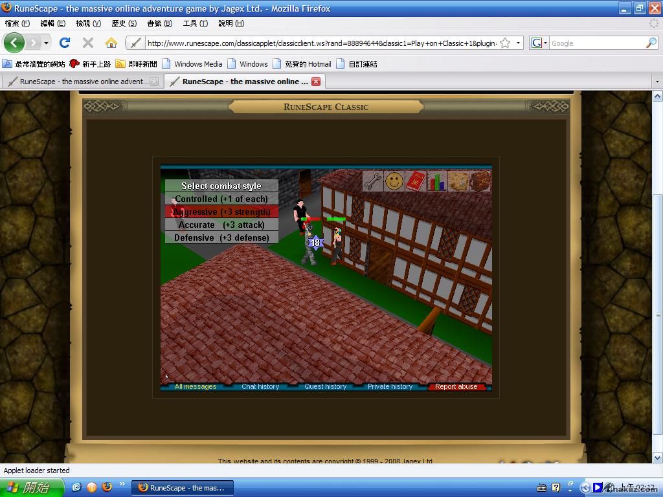663x497 pixels.
Task: Click the help question mark tray icon
Action: (556, 488)
